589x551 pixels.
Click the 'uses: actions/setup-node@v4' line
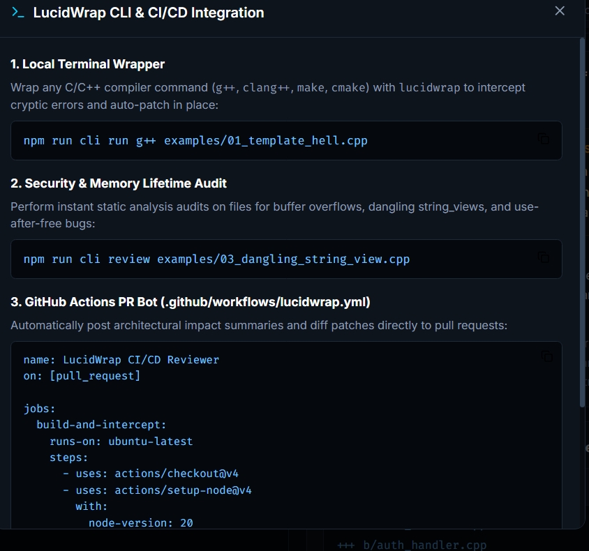[157, 490]
